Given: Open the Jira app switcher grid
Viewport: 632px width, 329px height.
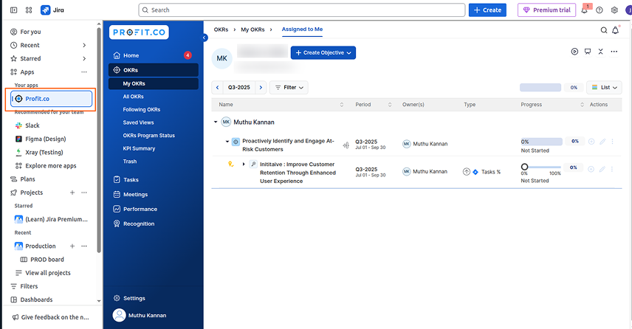Looking at the screenshot, I should (x=29, y=10).
